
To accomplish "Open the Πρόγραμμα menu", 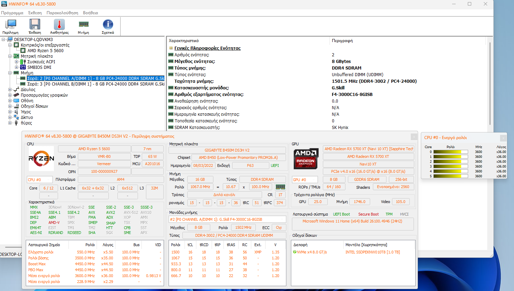I will coord(12,13).
